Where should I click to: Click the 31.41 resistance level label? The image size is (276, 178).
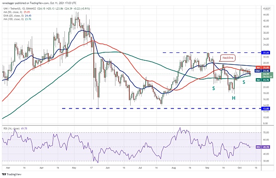coord(266,52)
